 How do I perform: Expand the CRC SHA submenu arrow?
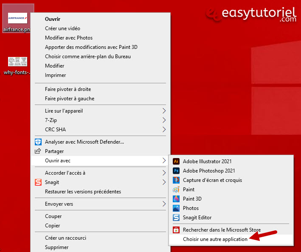[164, 129]
